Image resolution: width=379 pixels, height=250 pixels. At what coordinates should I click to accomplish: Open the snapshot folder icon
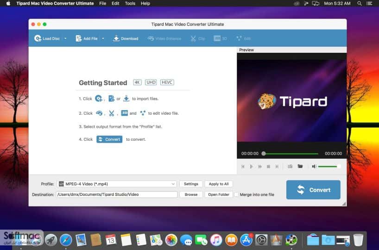pos(300,166)
